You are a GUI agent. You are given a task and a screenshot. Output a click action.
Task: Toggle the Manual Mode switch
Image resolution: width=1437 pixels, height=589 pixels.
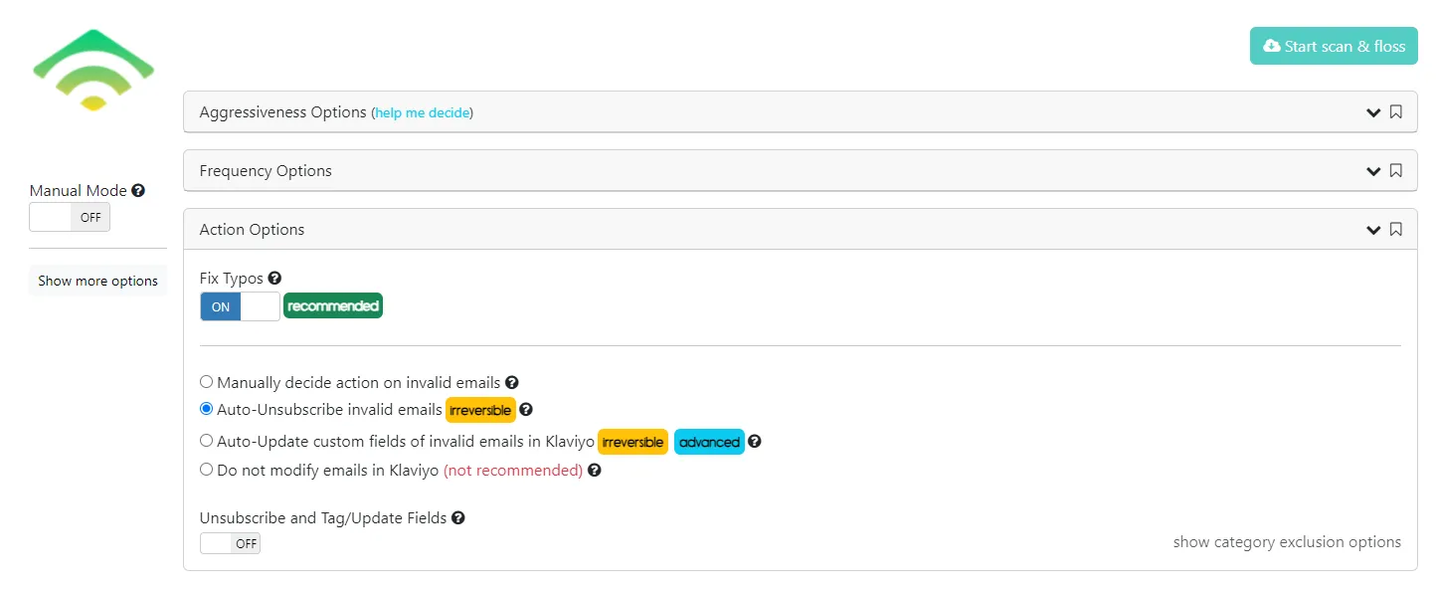point(70,217)
